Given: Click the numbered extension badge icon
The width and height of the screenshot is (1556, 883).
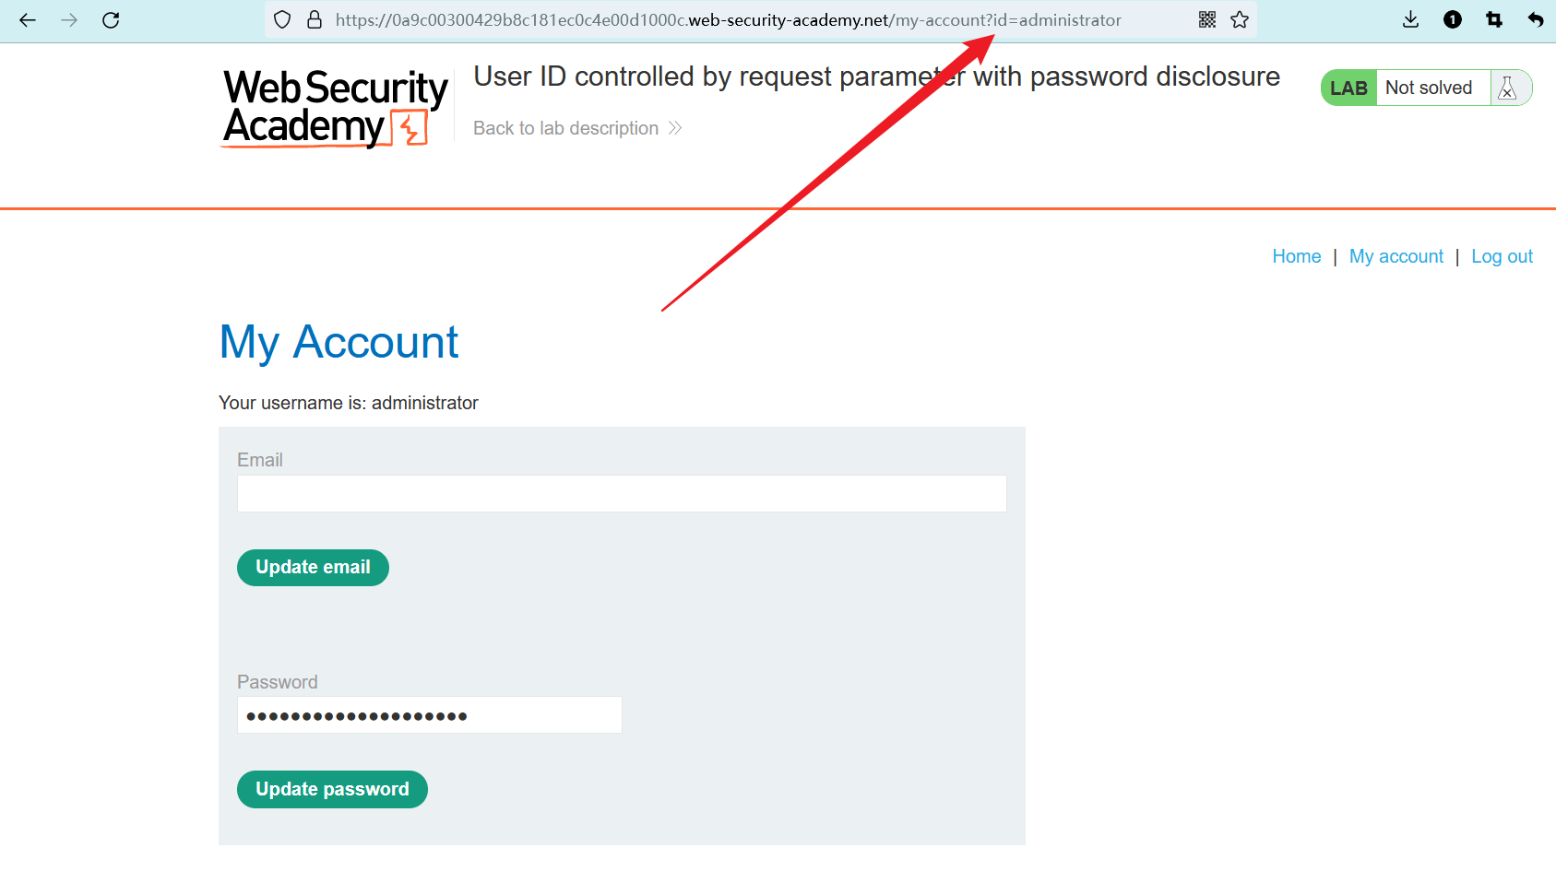Looking at the screenshot, I should [x=1453, y=20].
